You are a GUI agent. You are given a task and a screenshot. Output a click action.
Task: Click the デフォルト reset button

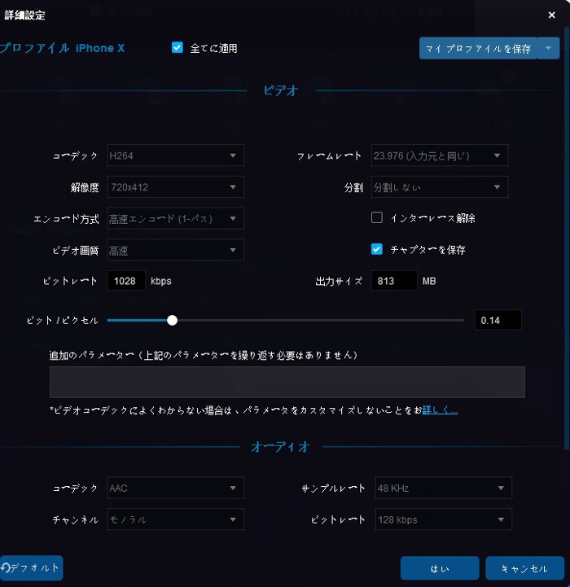[x=33, y=567]
